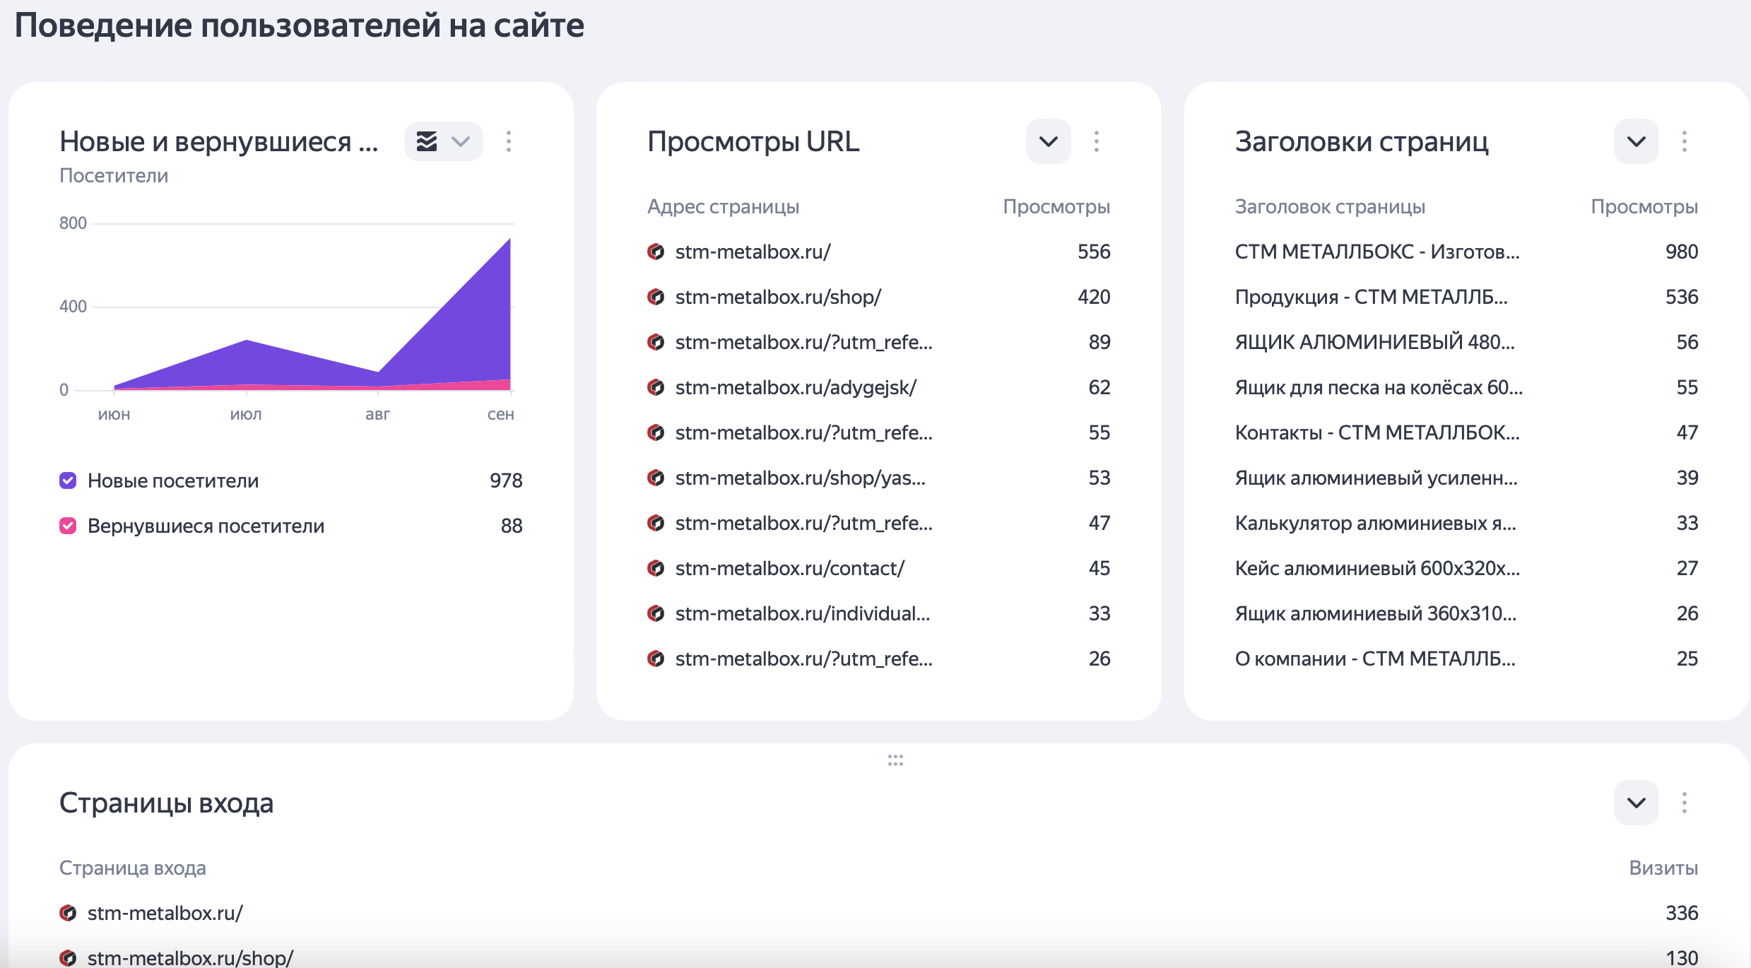Expand the Просмотры URL chevron dropdown
Image resolution: width=1751 pixels, height=968 pixels.
[x=1049, y=141]
